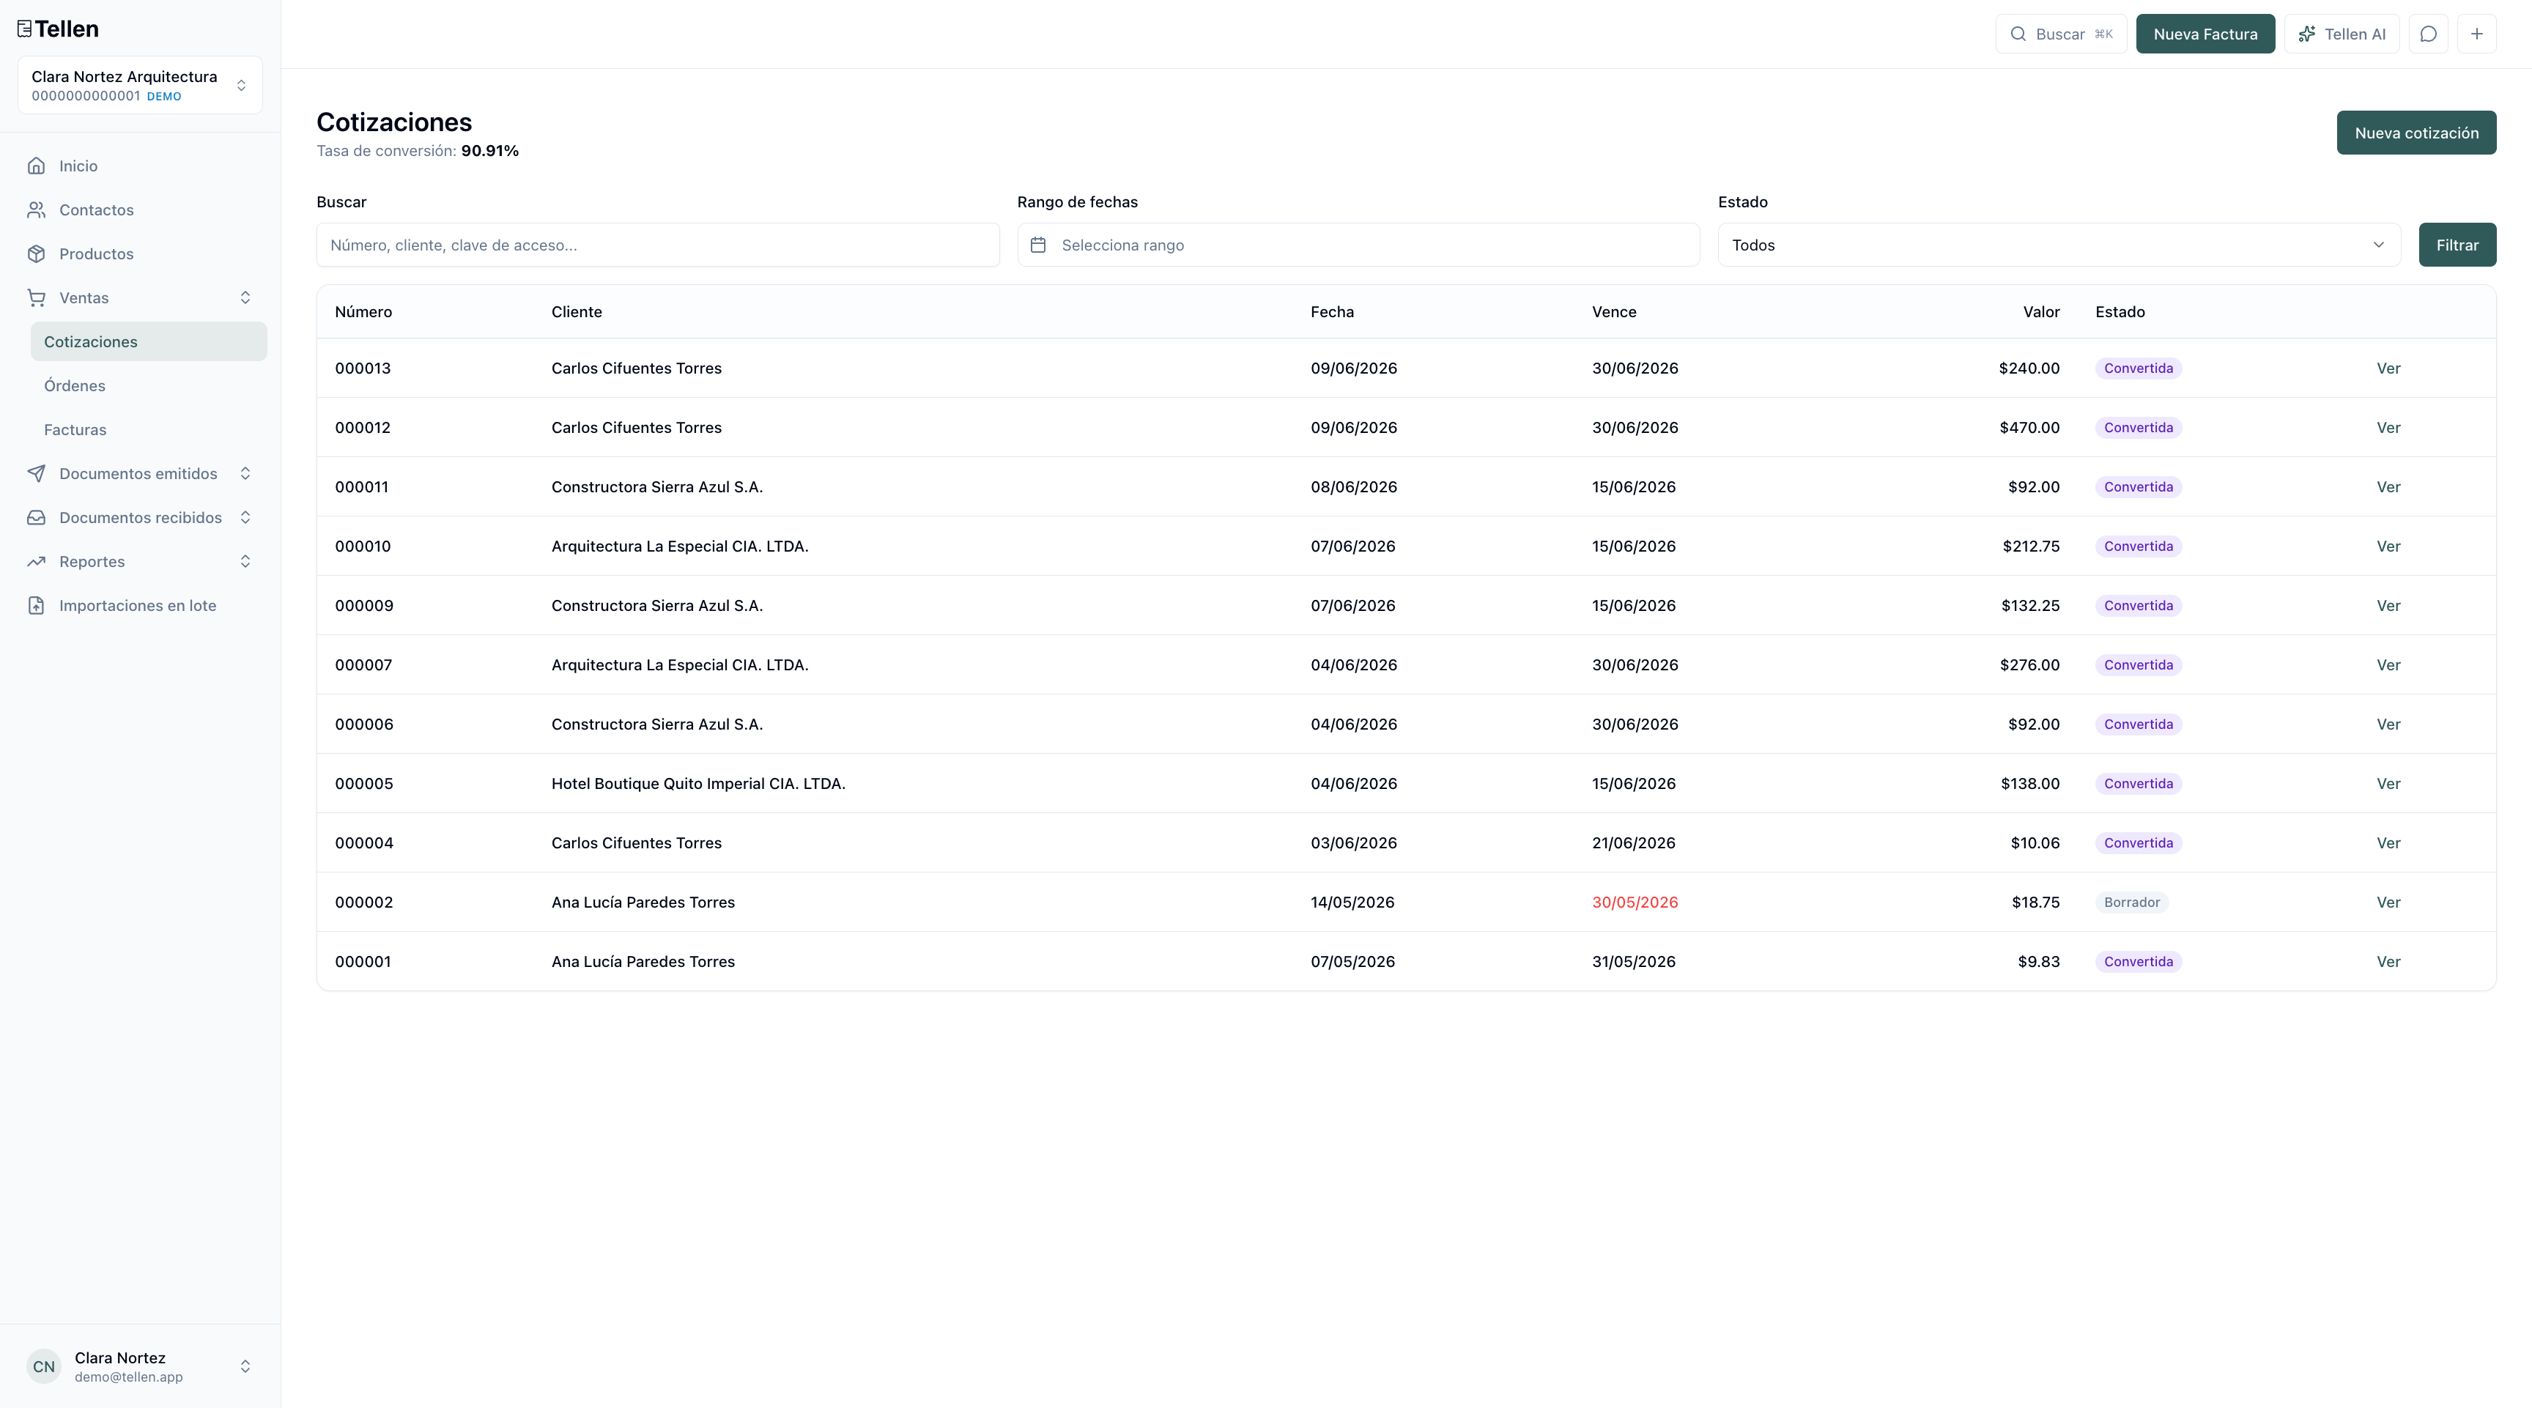Image resolution: width=2532 pixels, height=1408 pixels.
Task: Open Ver link for quote 000010
Action: (x=2388, y=546)
